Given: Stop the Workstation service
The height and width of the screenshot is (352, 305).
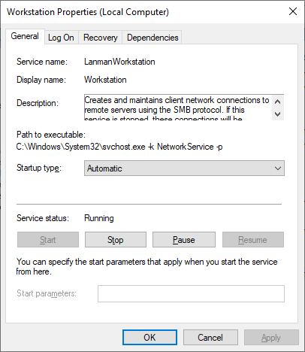Looking at the screenshot, I should 116,240.
